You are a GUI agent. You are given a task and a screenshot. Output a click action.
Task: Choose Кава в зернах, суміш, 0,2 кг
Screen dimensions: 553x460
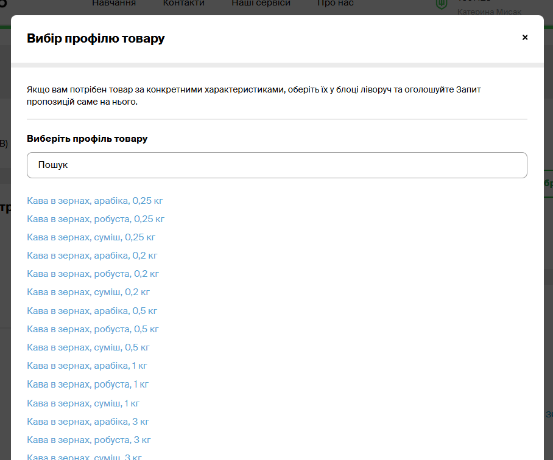click(88, 291)
